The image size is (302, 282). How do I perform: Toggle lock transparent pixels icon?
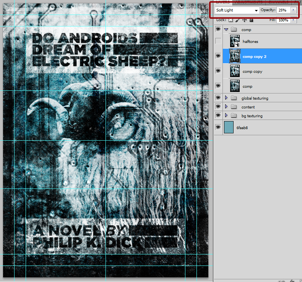point(231,20)
